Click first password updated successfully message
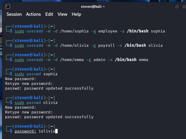The width and height of the screenshot is (186, 139). point(49,88)
